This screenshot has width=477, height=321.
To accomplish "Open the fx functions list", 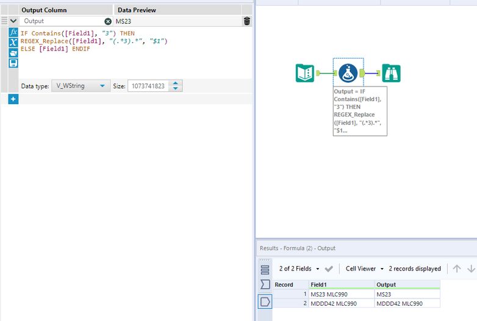I will [13, 32].
